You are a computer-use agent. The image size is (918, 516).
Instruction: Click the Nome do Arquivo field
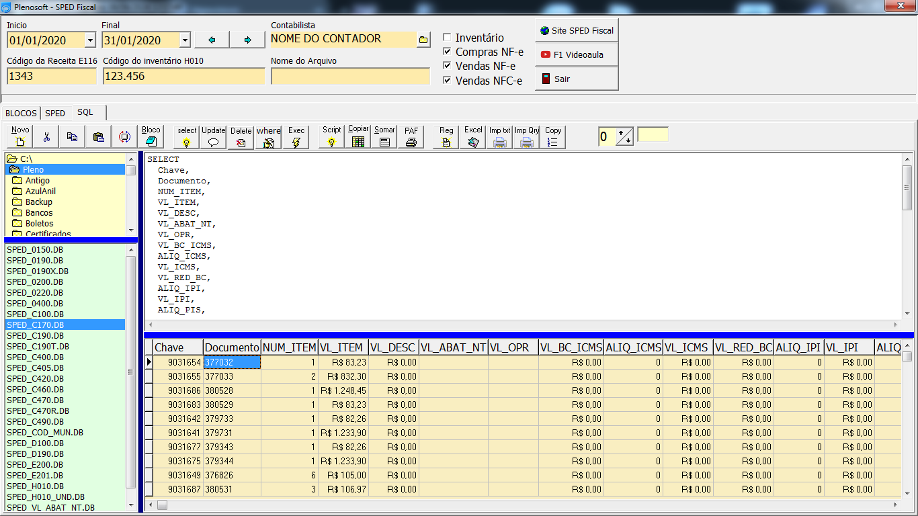click(350, 76)
